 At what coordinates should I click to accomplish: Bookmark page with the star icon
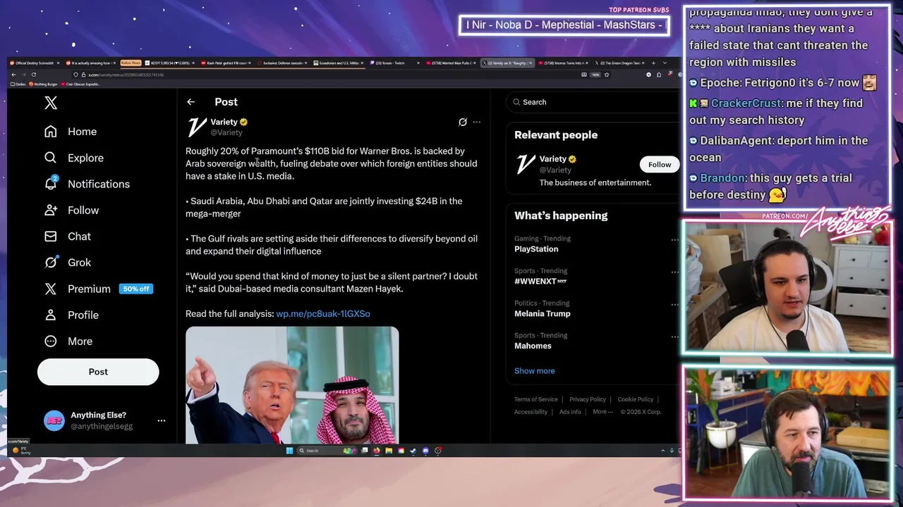tap(606, 75)
